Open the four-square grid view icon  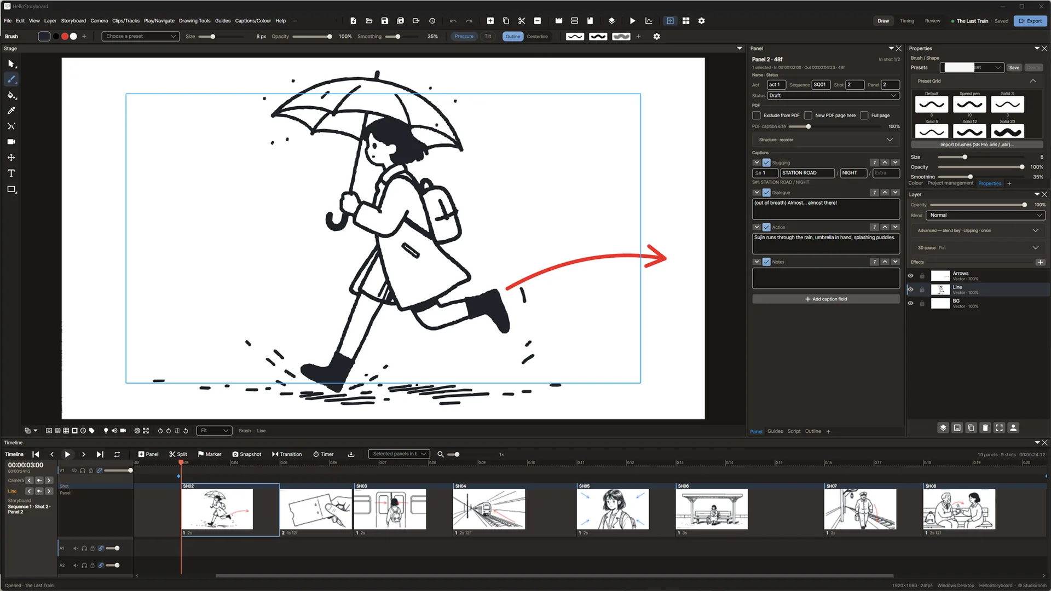click(x=686, y=21)
